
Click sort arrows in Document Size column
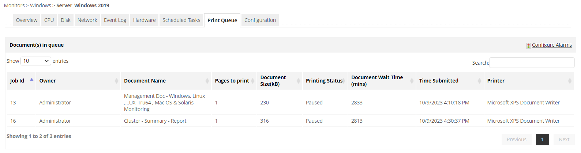pos(298,81)
